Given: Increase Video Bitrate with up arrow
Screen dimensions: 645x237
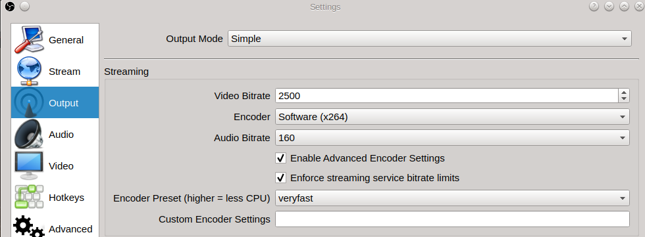Looking at the screenshot, I should coord(624,93).
